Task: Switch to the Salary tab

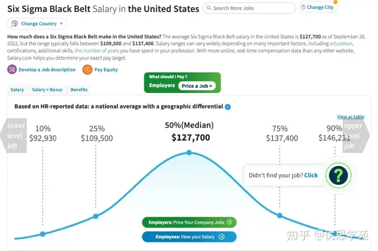Action: pyautogui.click(x=17, y=90)
